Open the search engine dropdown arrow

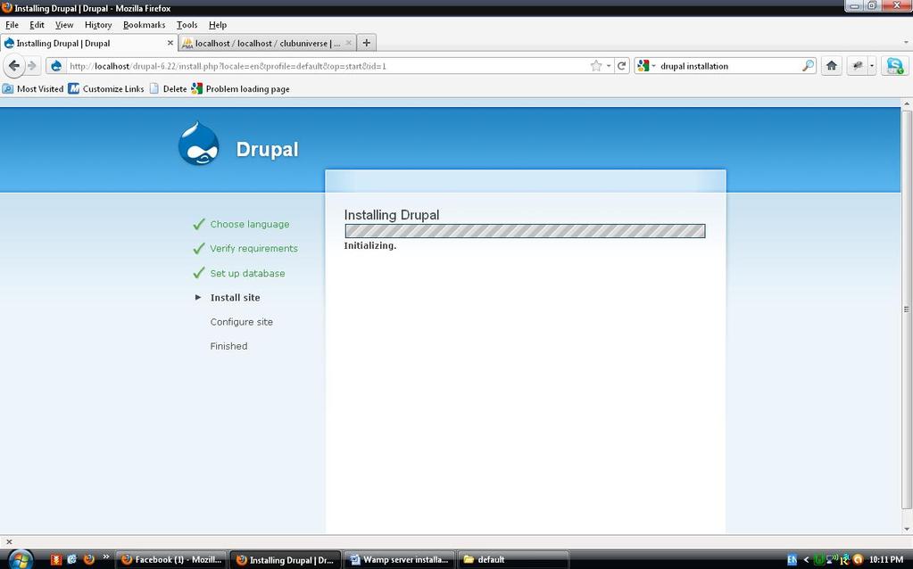coord(653,66)
